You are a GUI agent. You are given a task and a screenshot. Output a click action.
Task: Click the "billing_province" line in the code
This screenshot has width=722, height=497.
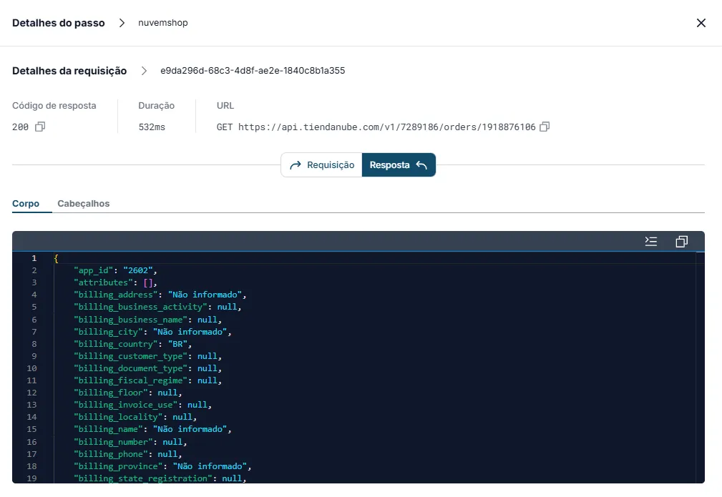click(x=162, y=466)
